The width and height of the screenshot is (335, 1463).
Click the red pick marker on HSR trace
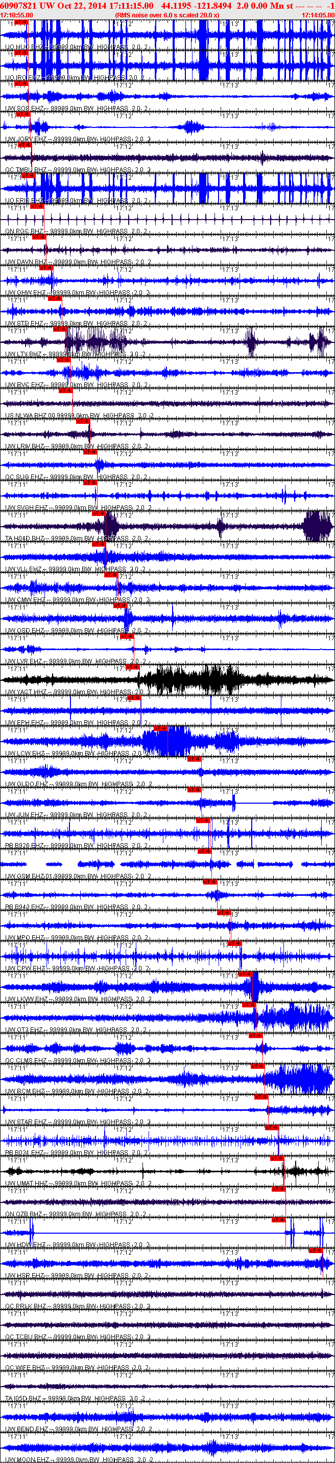pyautogui.click(x=316, y=1250)
